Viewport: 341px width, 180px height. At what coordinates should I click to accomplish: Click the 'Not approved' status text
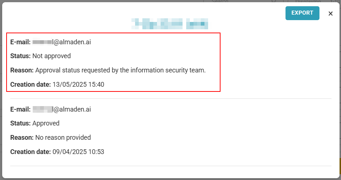pyautogui.click(x=51, y=56)
